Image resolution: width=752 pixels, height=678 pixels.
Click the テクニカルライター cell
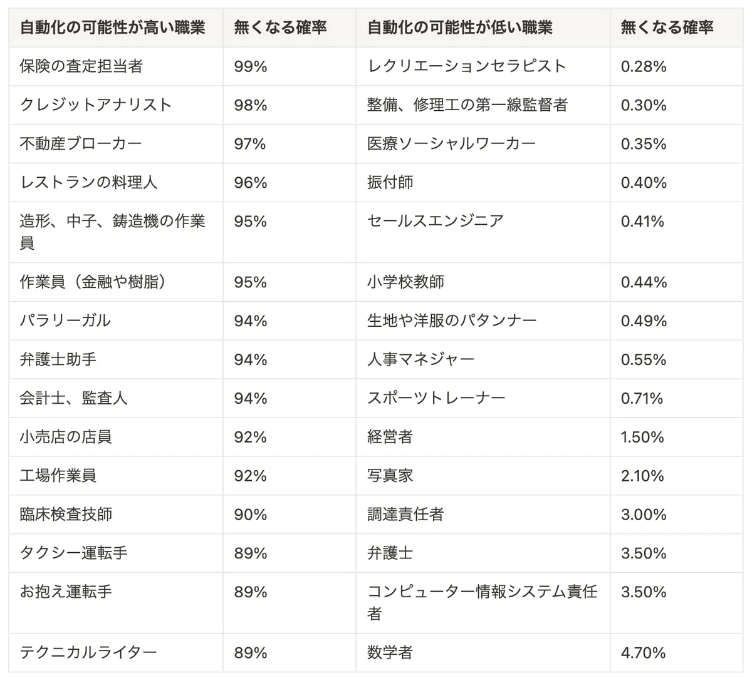click(x=116, y=653)
